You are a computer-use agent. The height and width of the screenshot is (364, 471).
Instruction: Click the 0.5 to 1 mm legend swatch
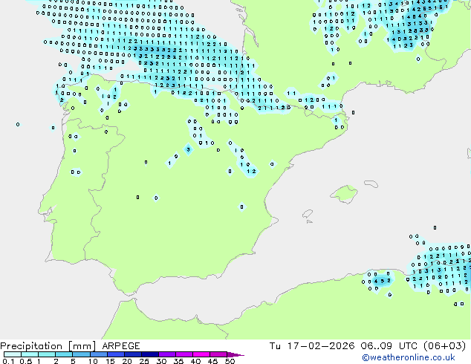click(x=30, y=354)
